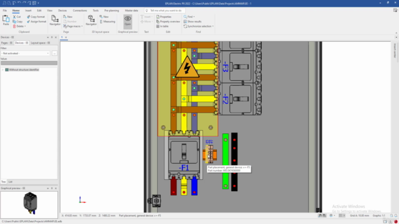Click the Assign format icon
Image resolution: width=399 pixels, height=224 pixels.
coord(29,22)
